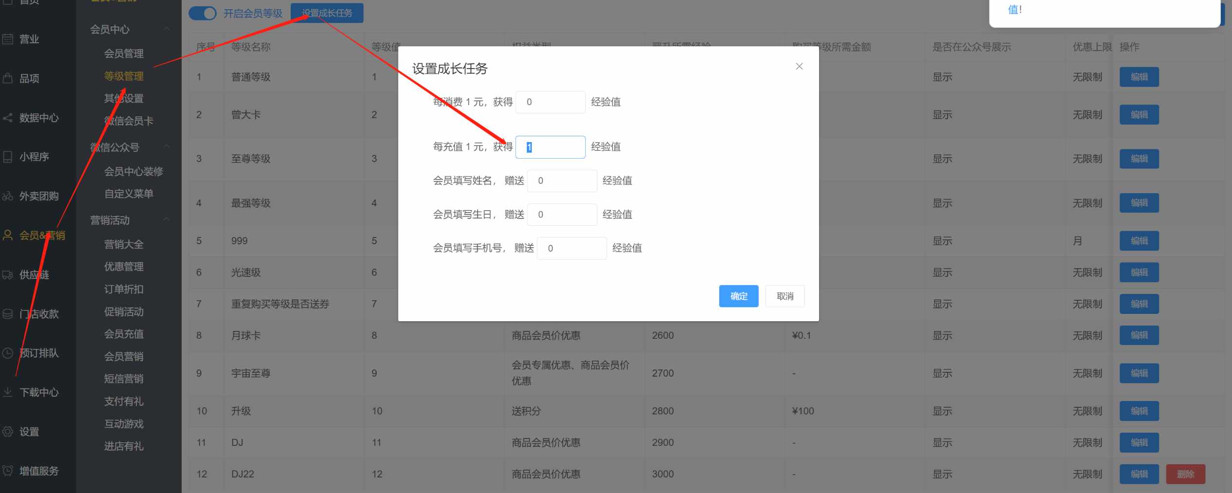Image resolution: width=1232 pixels, height=493 pixels.
Task: Click 编辑 button for 月球卡 row
Action: pos(1139,335)
